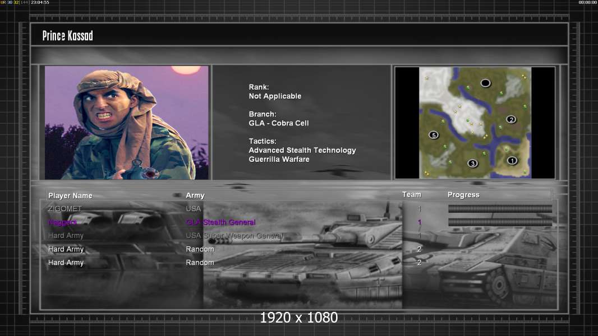Click the "Rank:" label

coord(259,87)
